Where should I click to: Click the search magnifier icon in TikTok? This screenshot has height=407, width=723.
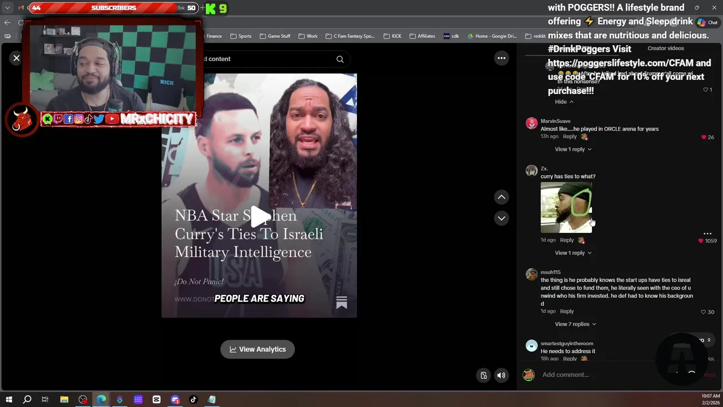(x=340, y=59)
